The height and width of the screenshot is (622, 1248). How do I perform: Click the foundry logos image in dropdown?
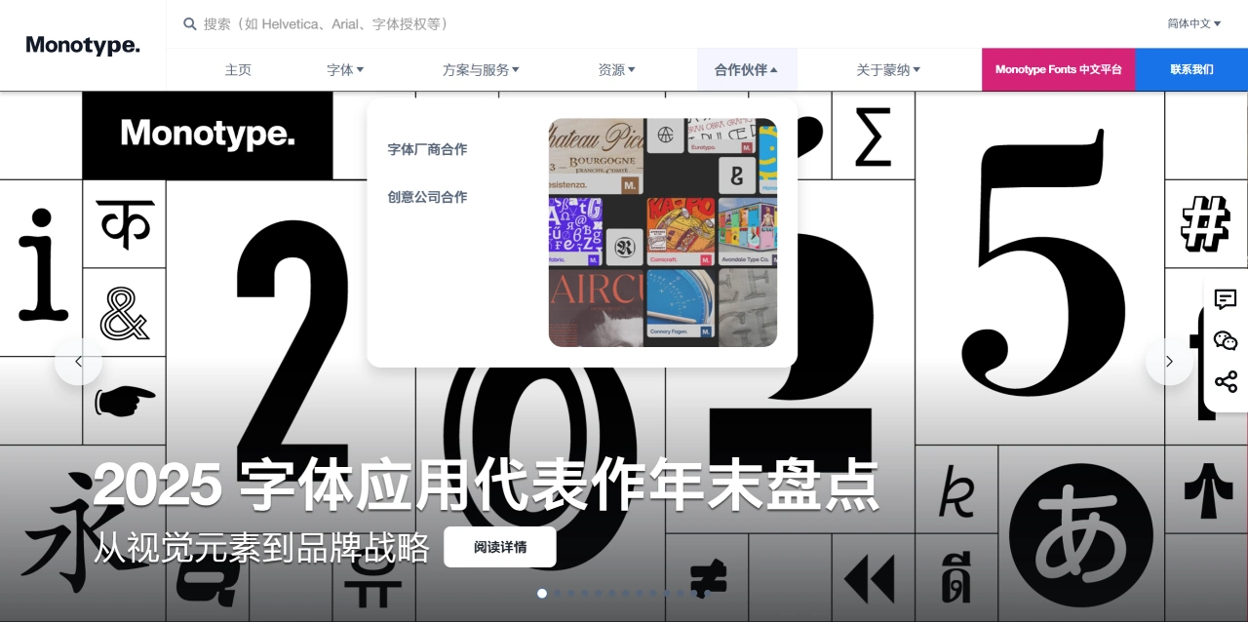(663, 233)
